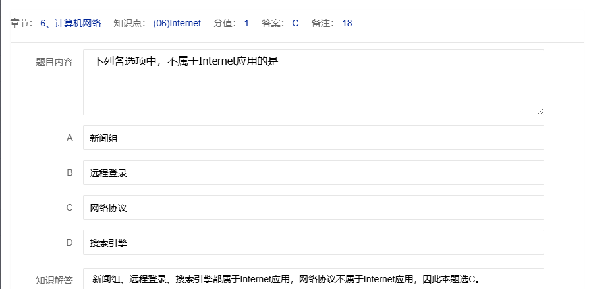Click option D field containing 搜索引擎
This screenshot has width=591, height=289.
313,242
